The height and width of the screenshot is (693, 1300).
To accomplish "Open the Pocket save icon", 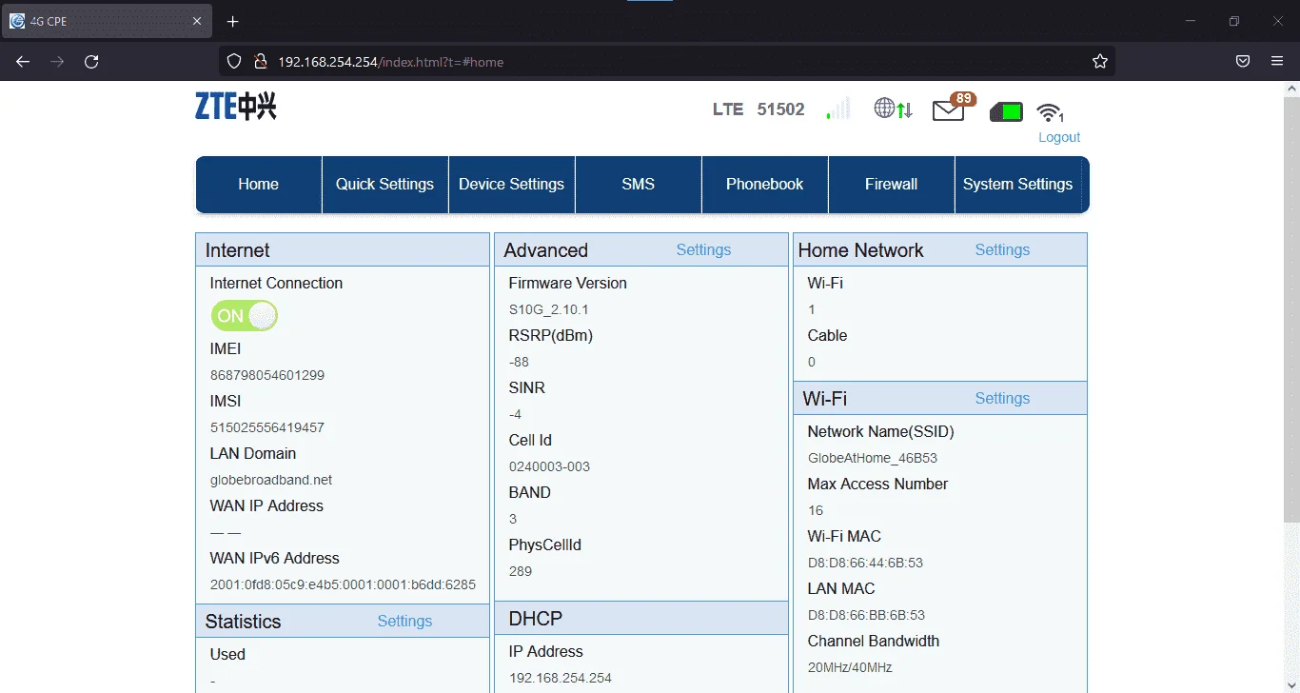I will coord(1243,62).
